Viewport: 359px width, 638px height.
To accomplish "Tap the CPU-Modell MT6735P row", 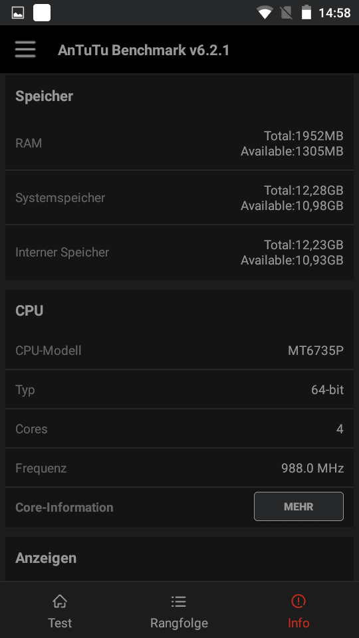I will [x=179, y=350].
